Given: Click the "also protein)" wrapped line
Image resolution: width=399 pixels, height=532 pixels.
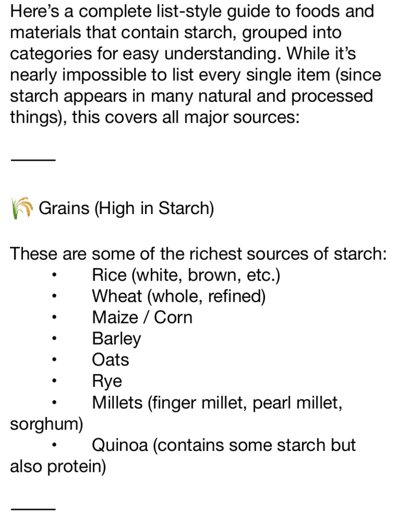Looking at the screenshot, I should (58, 467).
